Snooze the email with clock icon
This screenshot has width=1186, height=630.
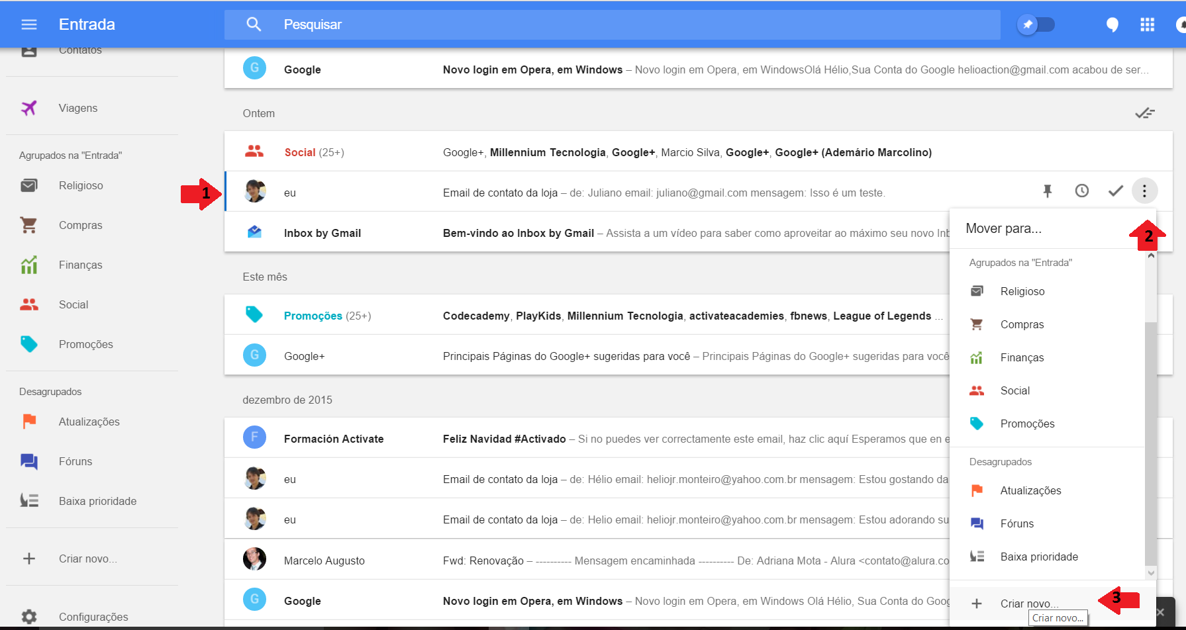click(1082, 191)
